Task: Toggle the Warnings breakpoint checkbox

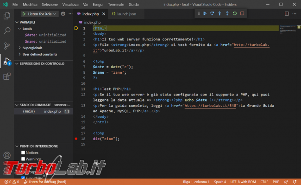Action: pyautogui.click(x=23, y=159)
